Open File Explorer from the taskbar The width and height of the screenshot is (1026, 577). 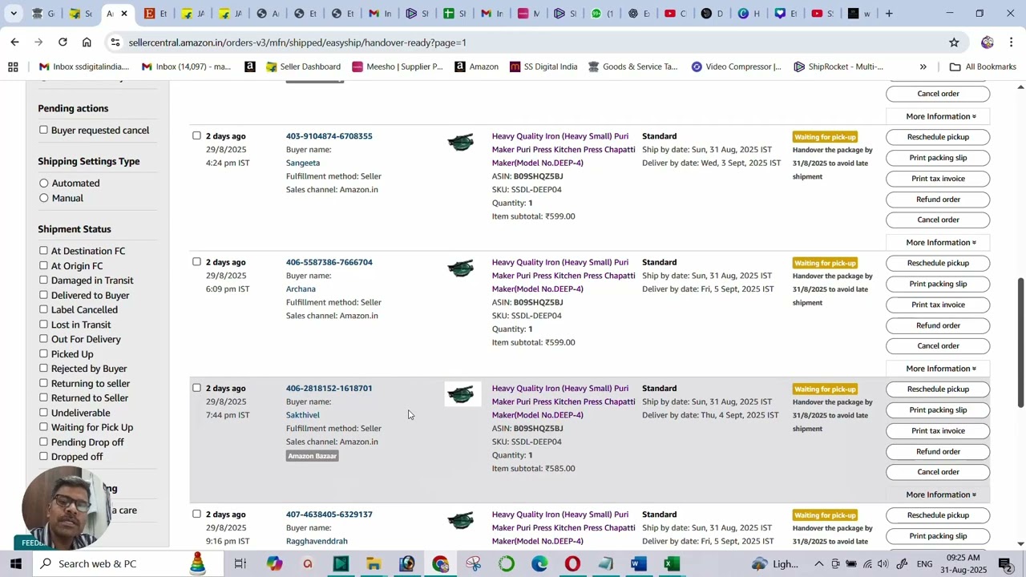[x=374, y=563]
